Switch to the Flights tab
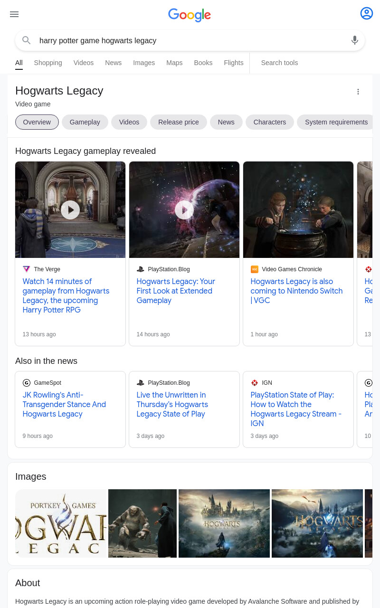The image size is (380, 608). 234,63
